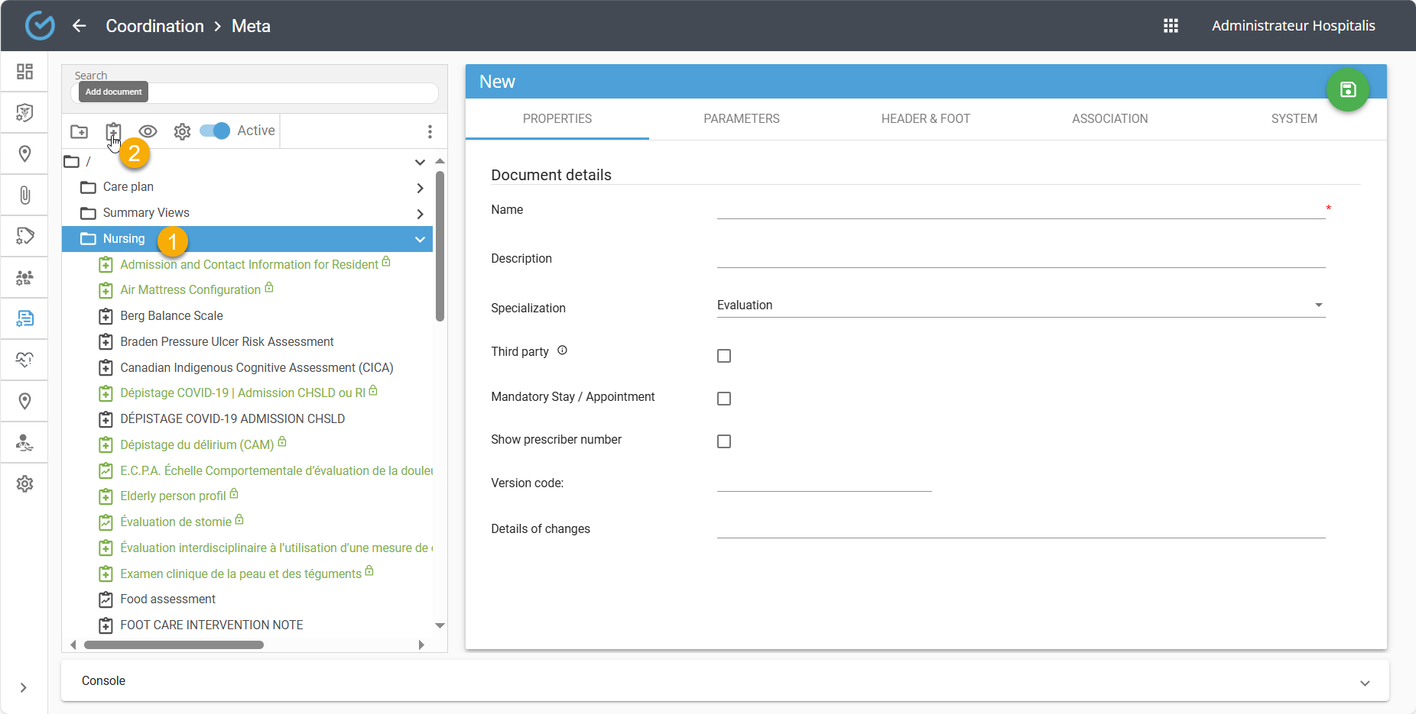Viewport: 1416px width, 714px height.
Task: Expand the Care plan folder
Action: tap(420, 188)
